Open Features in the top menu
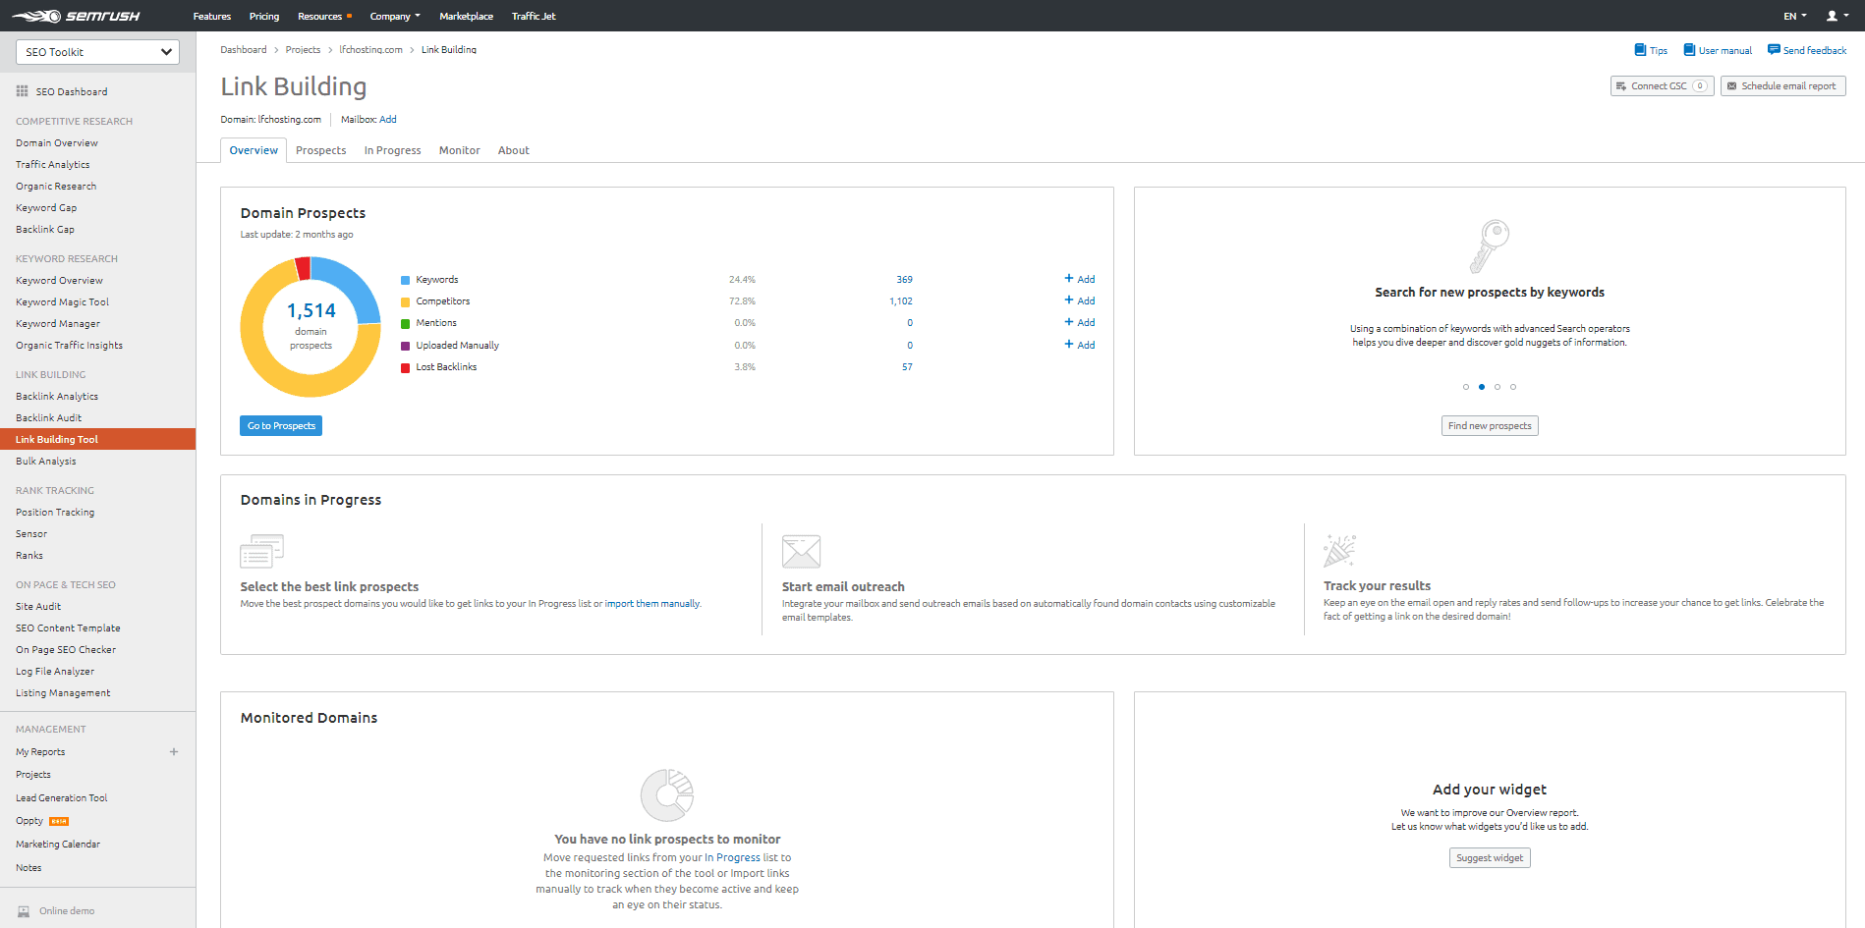This screenshot has width=1865, height=928. 212,16
